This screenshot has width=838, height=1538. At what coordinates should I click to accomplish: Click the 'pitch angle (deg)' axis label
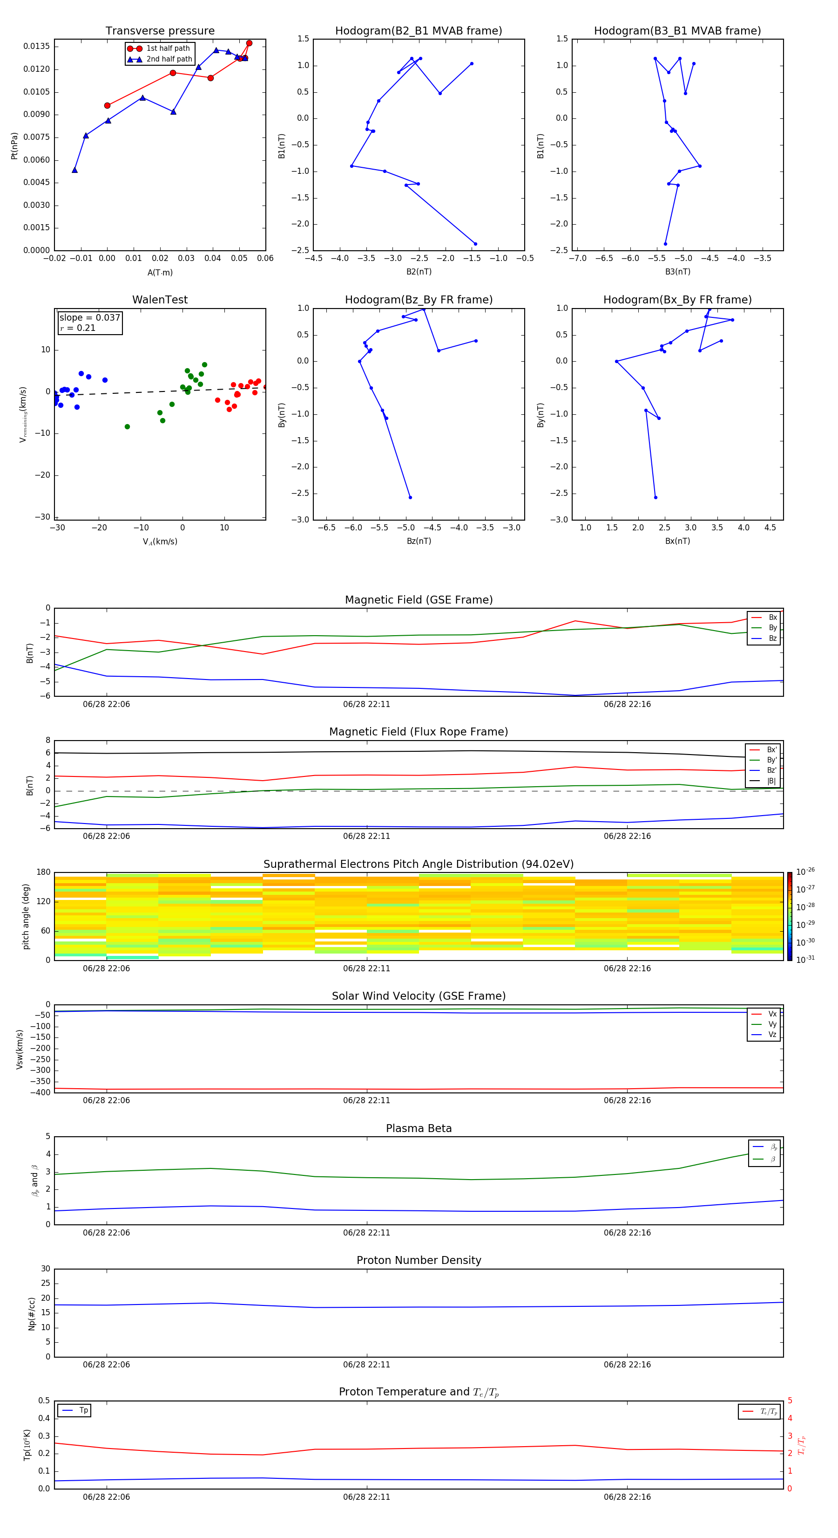[26, 916]
